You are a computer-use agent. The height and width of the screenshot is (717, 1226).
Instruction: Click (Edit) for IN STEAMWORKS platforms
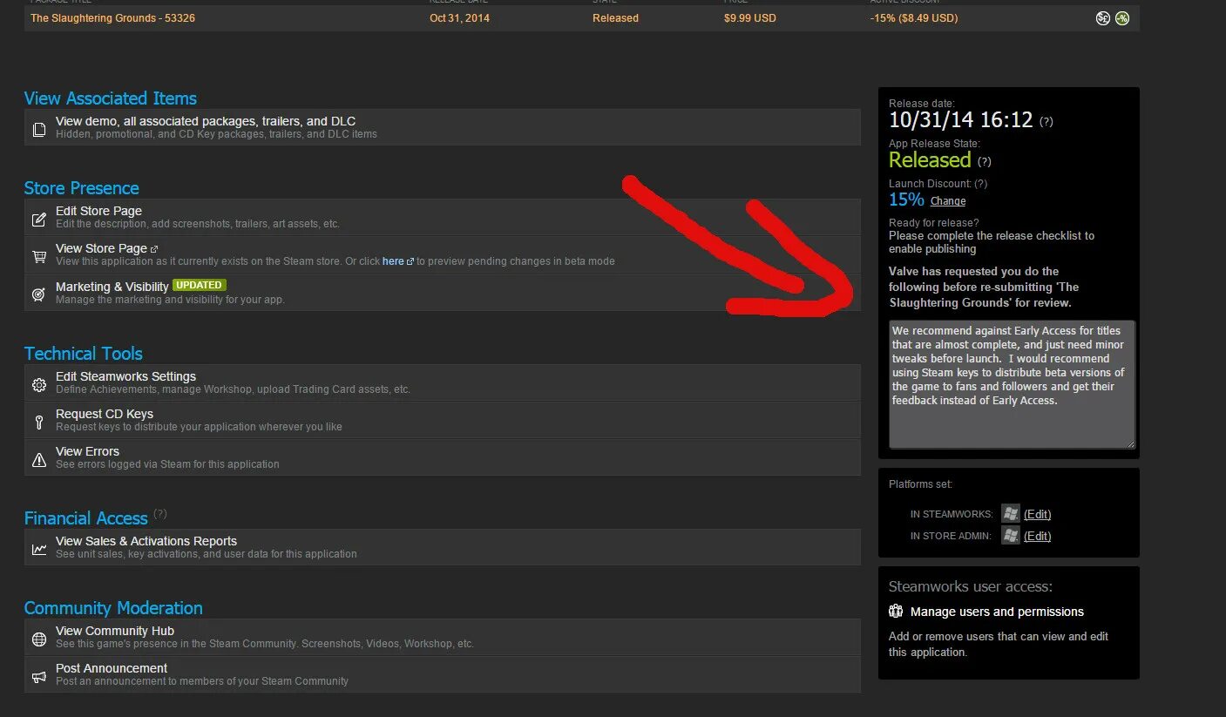click(1037, 514)
